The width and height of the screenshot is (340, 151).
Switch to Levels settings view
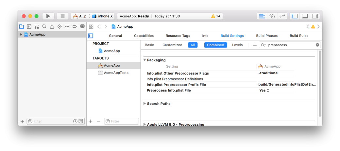(237, 45)
